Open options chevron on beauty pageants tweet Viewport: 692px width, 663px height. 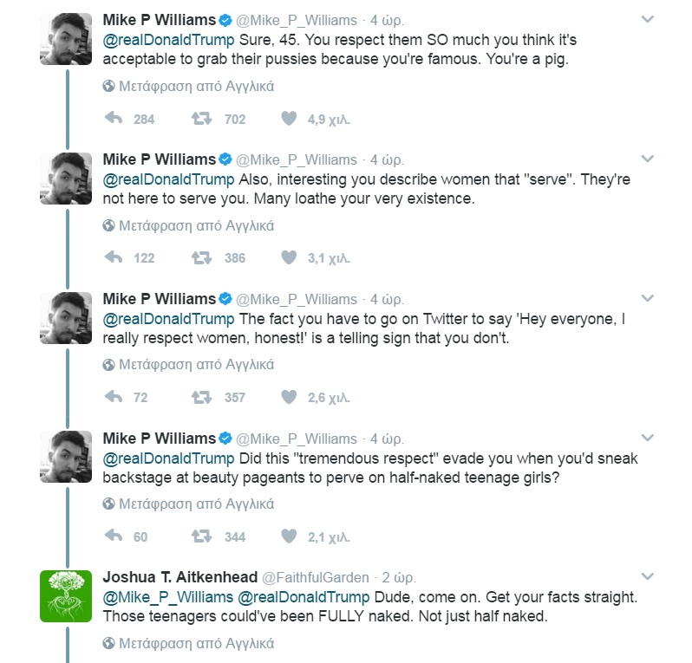pos(647,438)
